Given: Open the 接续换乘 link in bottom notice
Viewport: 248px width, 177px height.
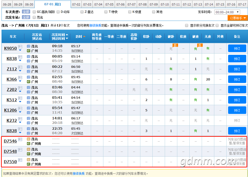Looking at the screenshot, I should [x=79, y=173].
